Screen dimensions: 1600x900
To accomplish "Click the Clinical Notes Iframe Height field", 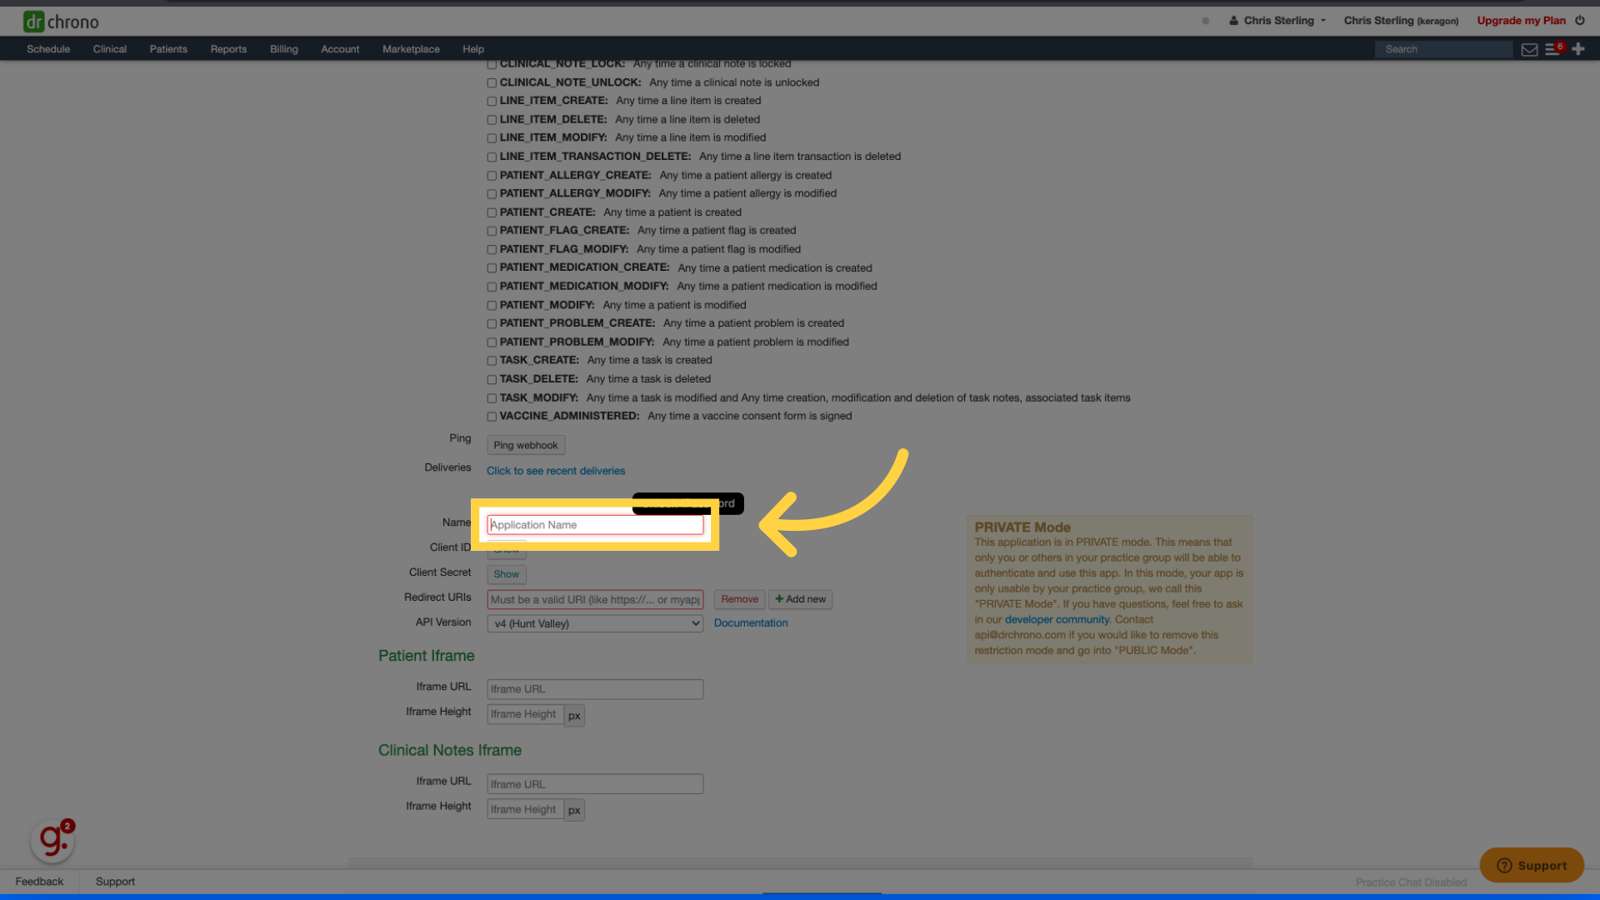I will [525, 809].
